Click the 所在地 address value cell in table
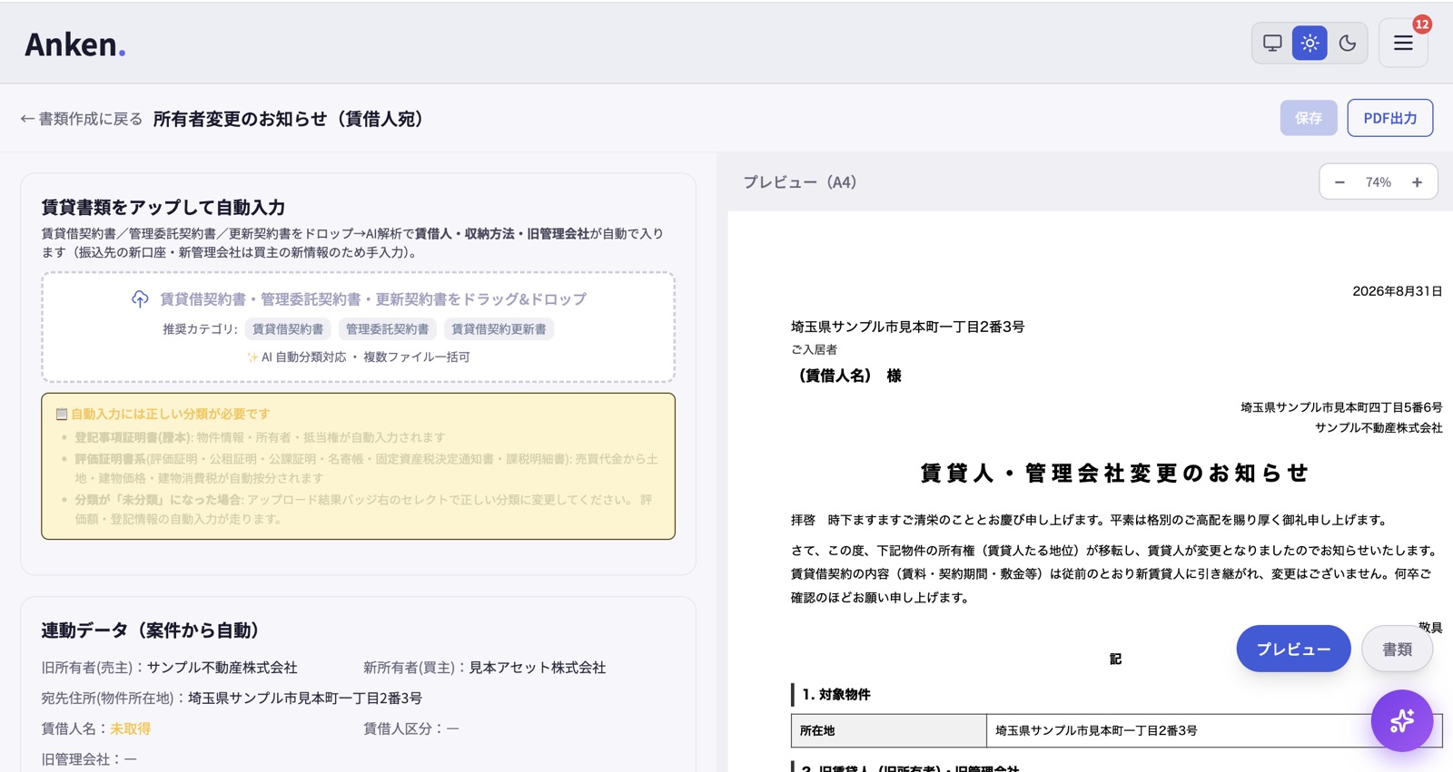1453x772 pixels. (1214, 730)
